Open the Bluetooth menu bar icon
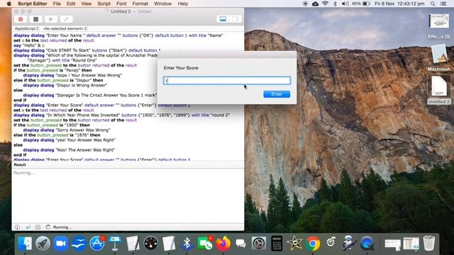 pyautogui.click(x=335, y=4)
